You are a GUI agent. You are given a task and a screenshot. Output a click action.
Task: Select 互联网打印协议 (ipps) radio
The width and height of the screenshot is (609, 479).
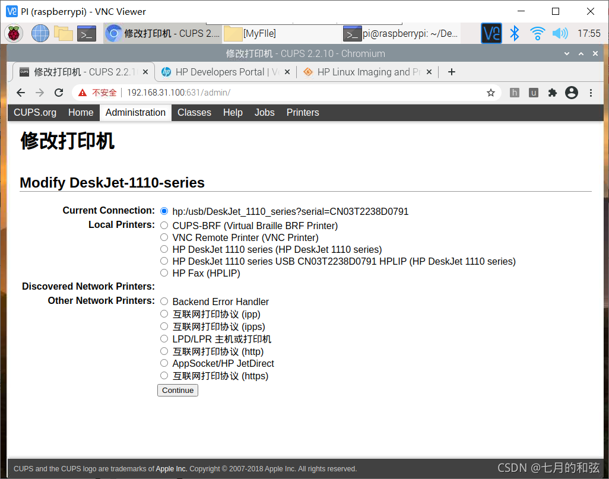[164, 326]
